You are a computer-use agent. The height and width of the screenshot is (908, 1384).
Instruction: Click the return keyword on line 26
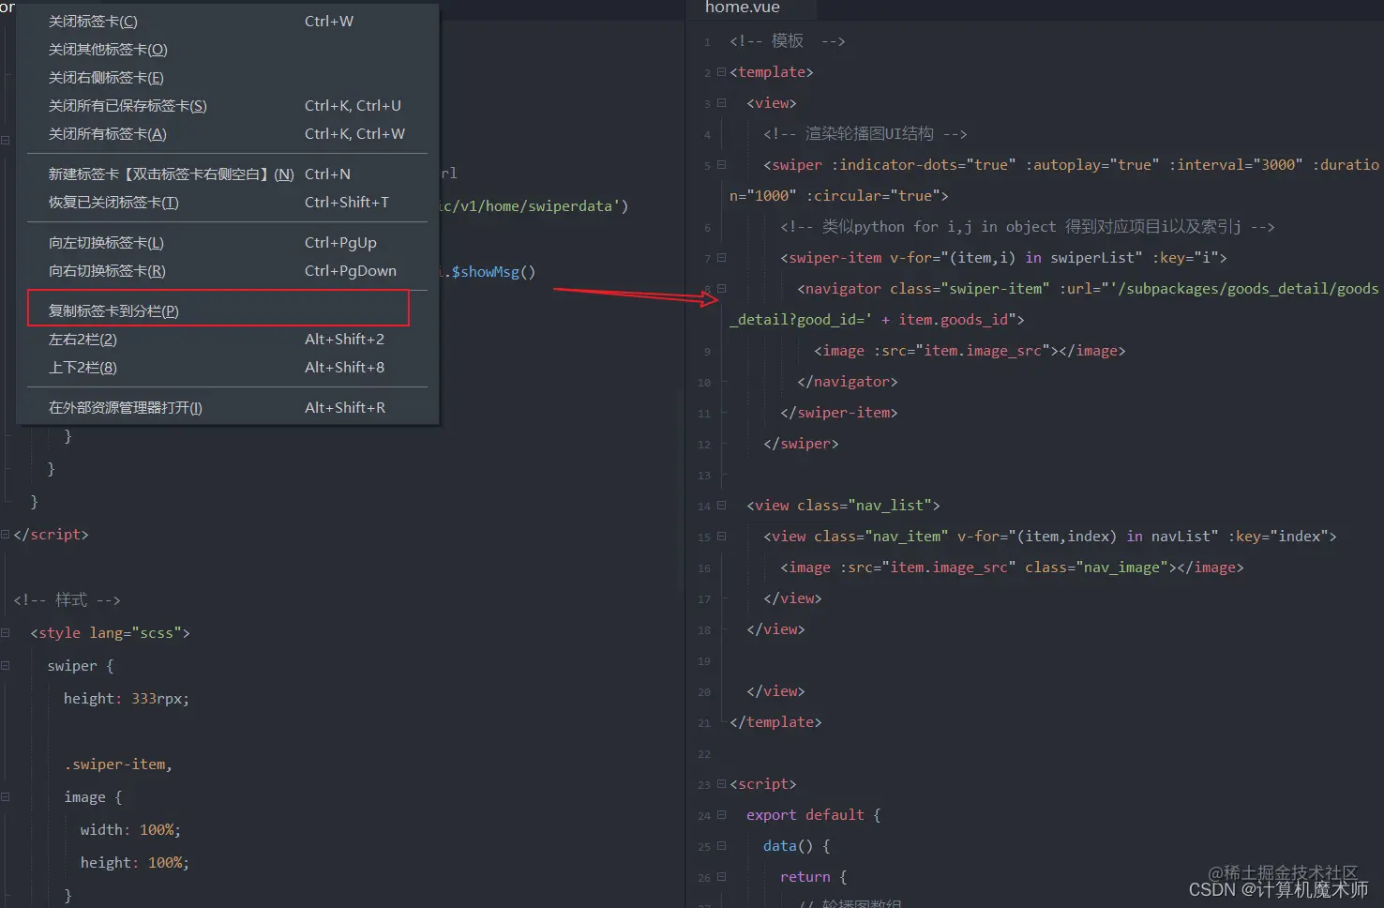805,876
